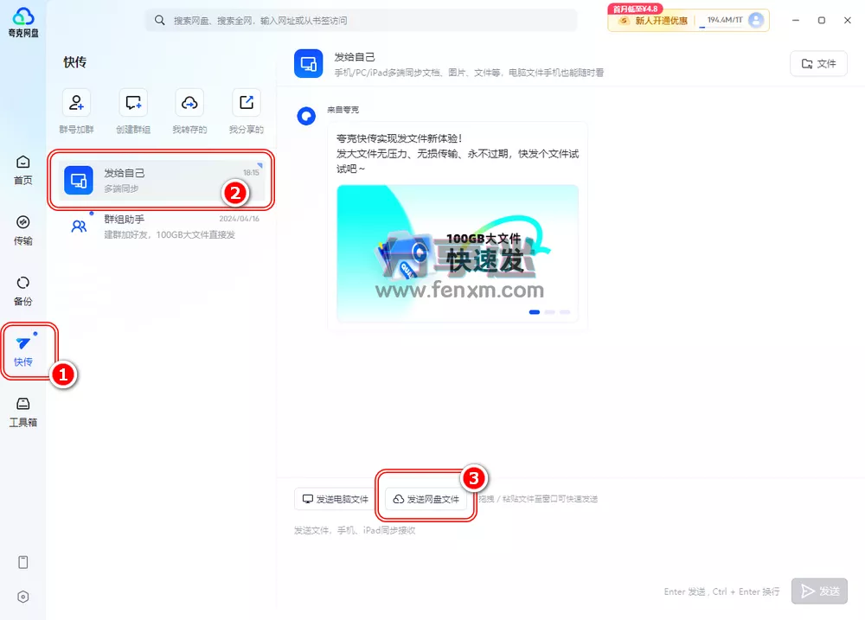Switch to the 传输 transfer page
Screen dimensions: 865x620
tap(22, 227)
